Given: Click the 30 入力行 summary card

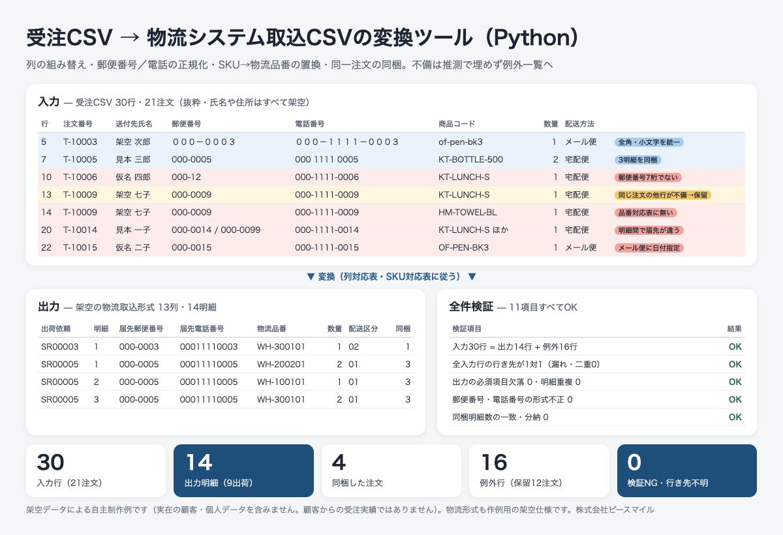Looking at the screenshot, I should pyautogui.click(x=96, y=471).
